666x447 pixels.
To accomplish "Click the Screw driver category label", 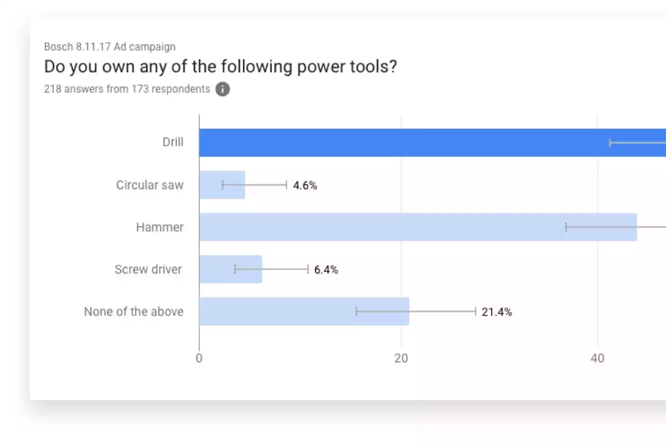I will (x=148, y=269).
